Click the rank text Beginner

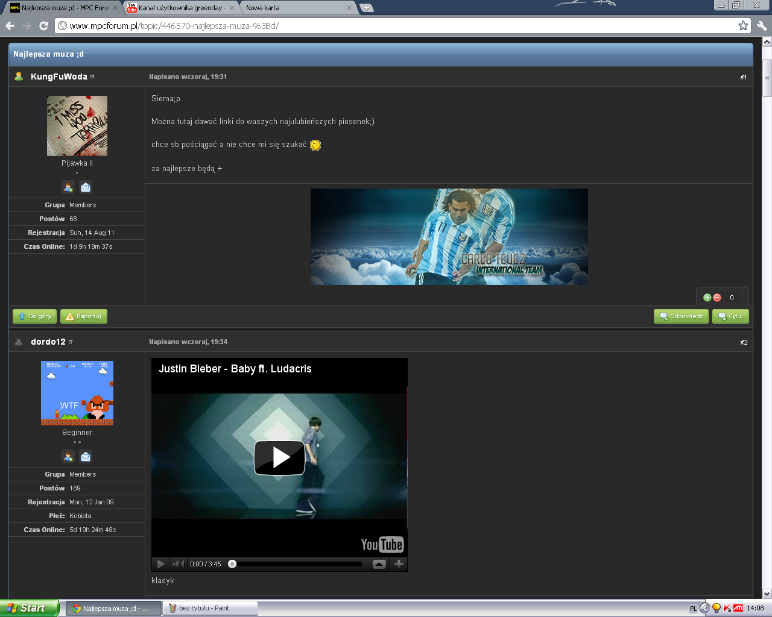(x=77, y=433)
